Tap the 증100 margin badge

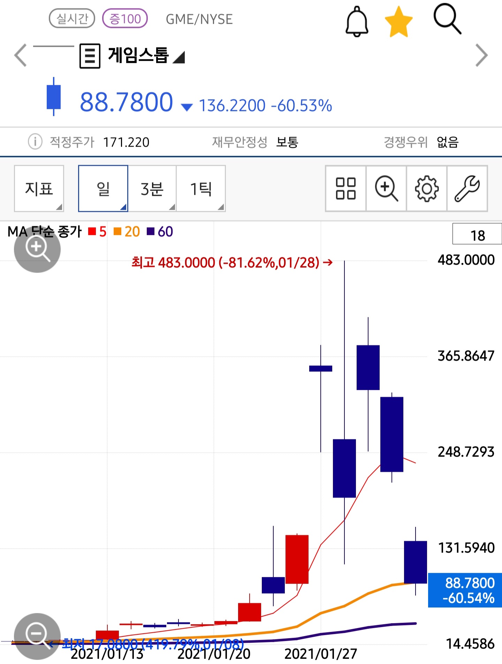click(125, 19)
